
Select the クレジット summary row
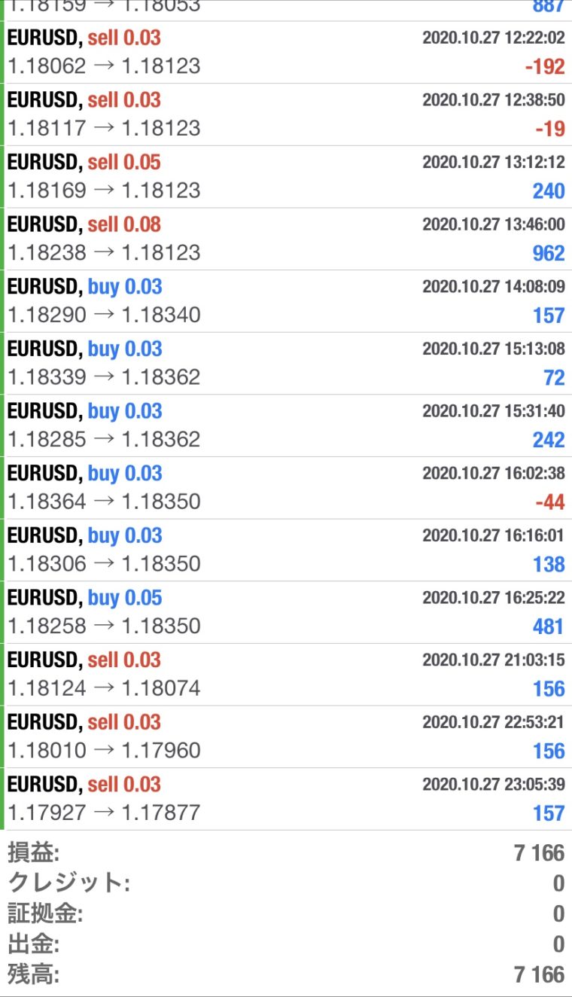(x=286, y=883)
